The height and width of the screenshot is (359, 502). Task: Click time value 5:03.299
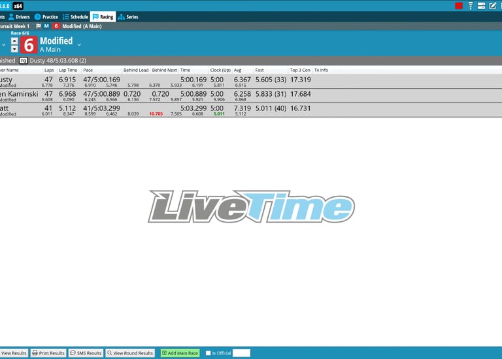[x=193, y=108]
